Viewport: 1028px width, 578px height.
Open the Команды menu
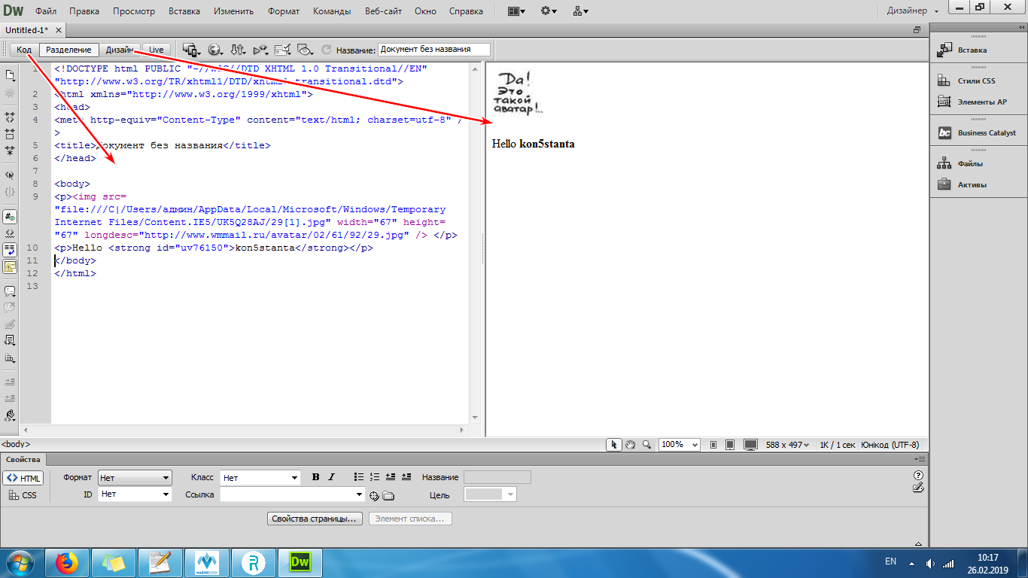tap(332, 11)
